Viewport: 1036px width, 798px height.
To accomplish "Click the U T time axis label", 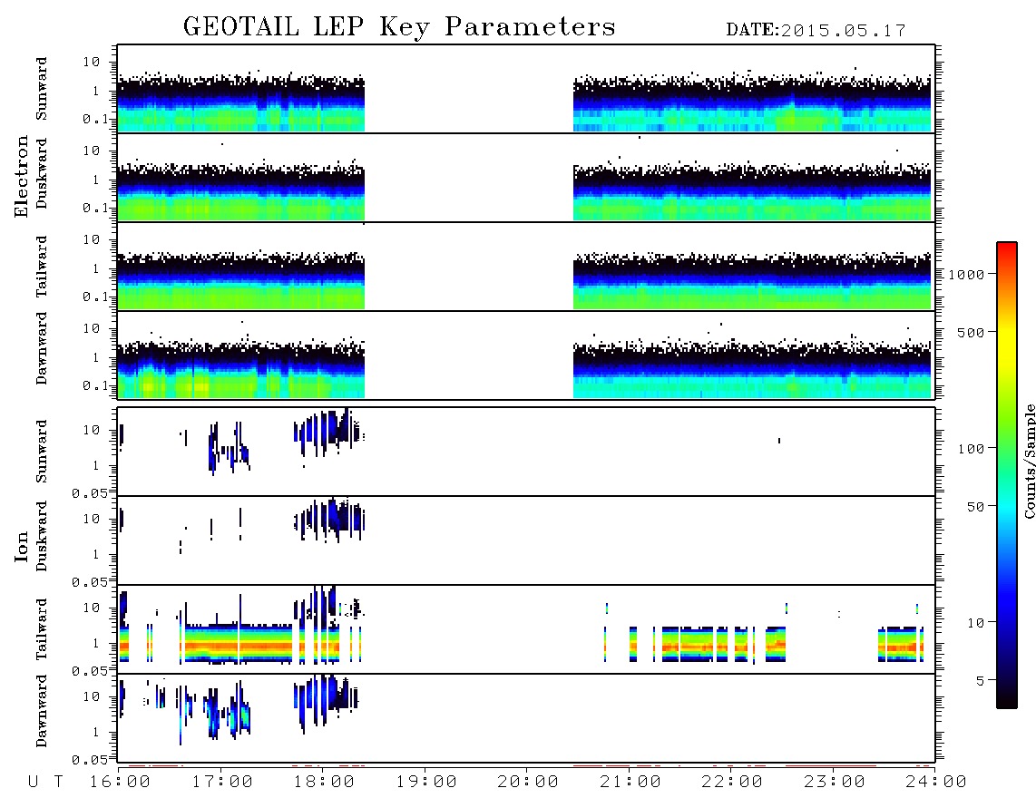I will 46,783.
